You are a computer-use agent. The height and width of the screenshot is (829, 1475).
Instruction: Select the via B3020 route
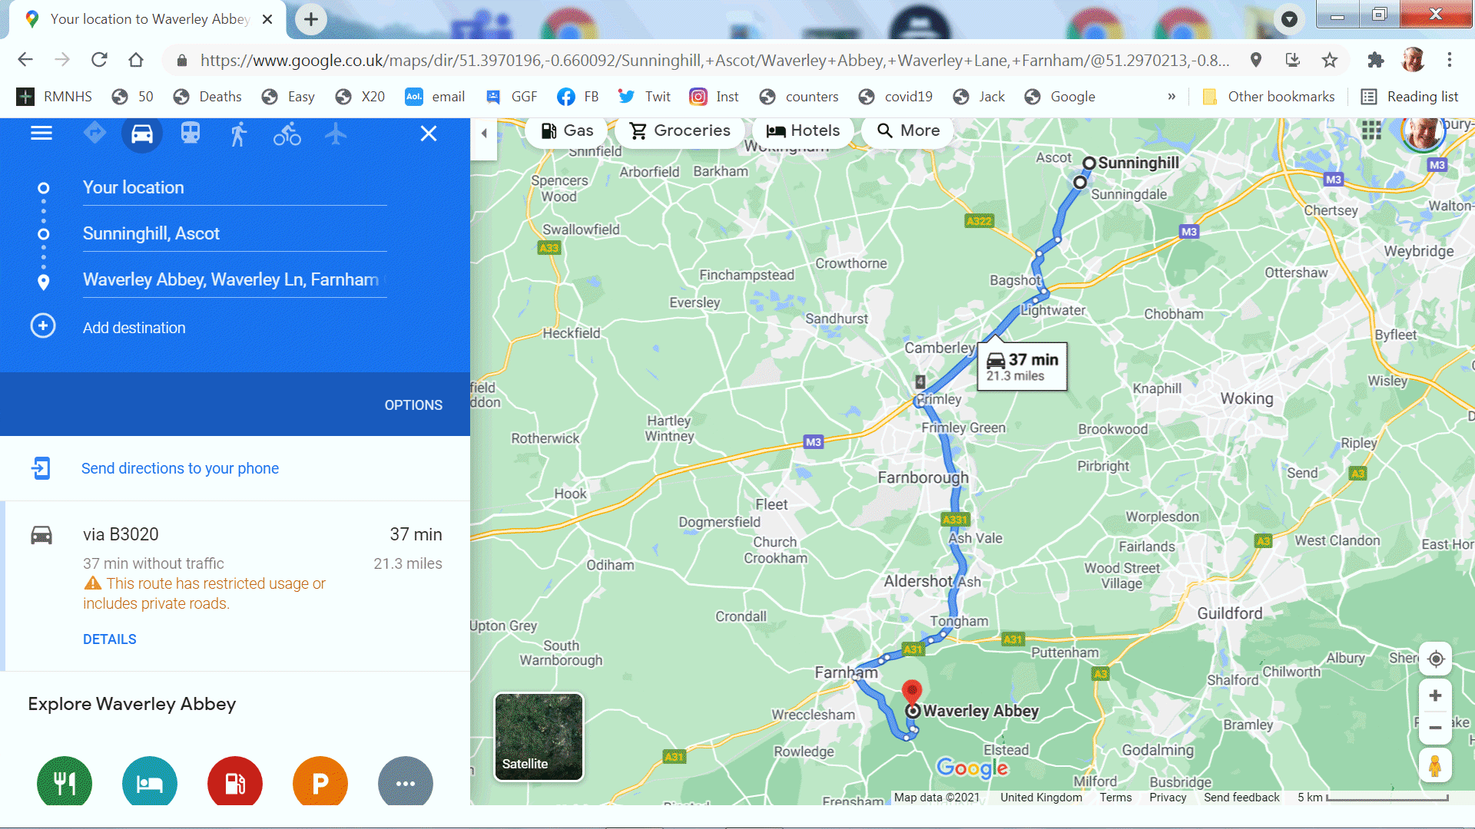[237, 586]
